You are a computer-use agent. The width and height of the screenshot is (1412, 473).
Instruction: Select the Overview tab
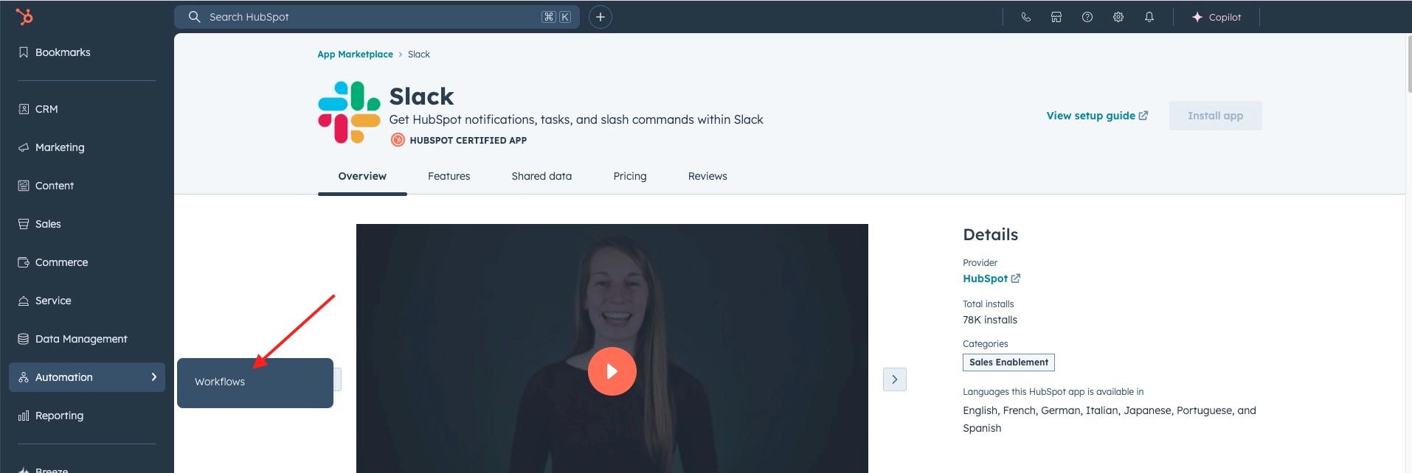pos(362,176)
